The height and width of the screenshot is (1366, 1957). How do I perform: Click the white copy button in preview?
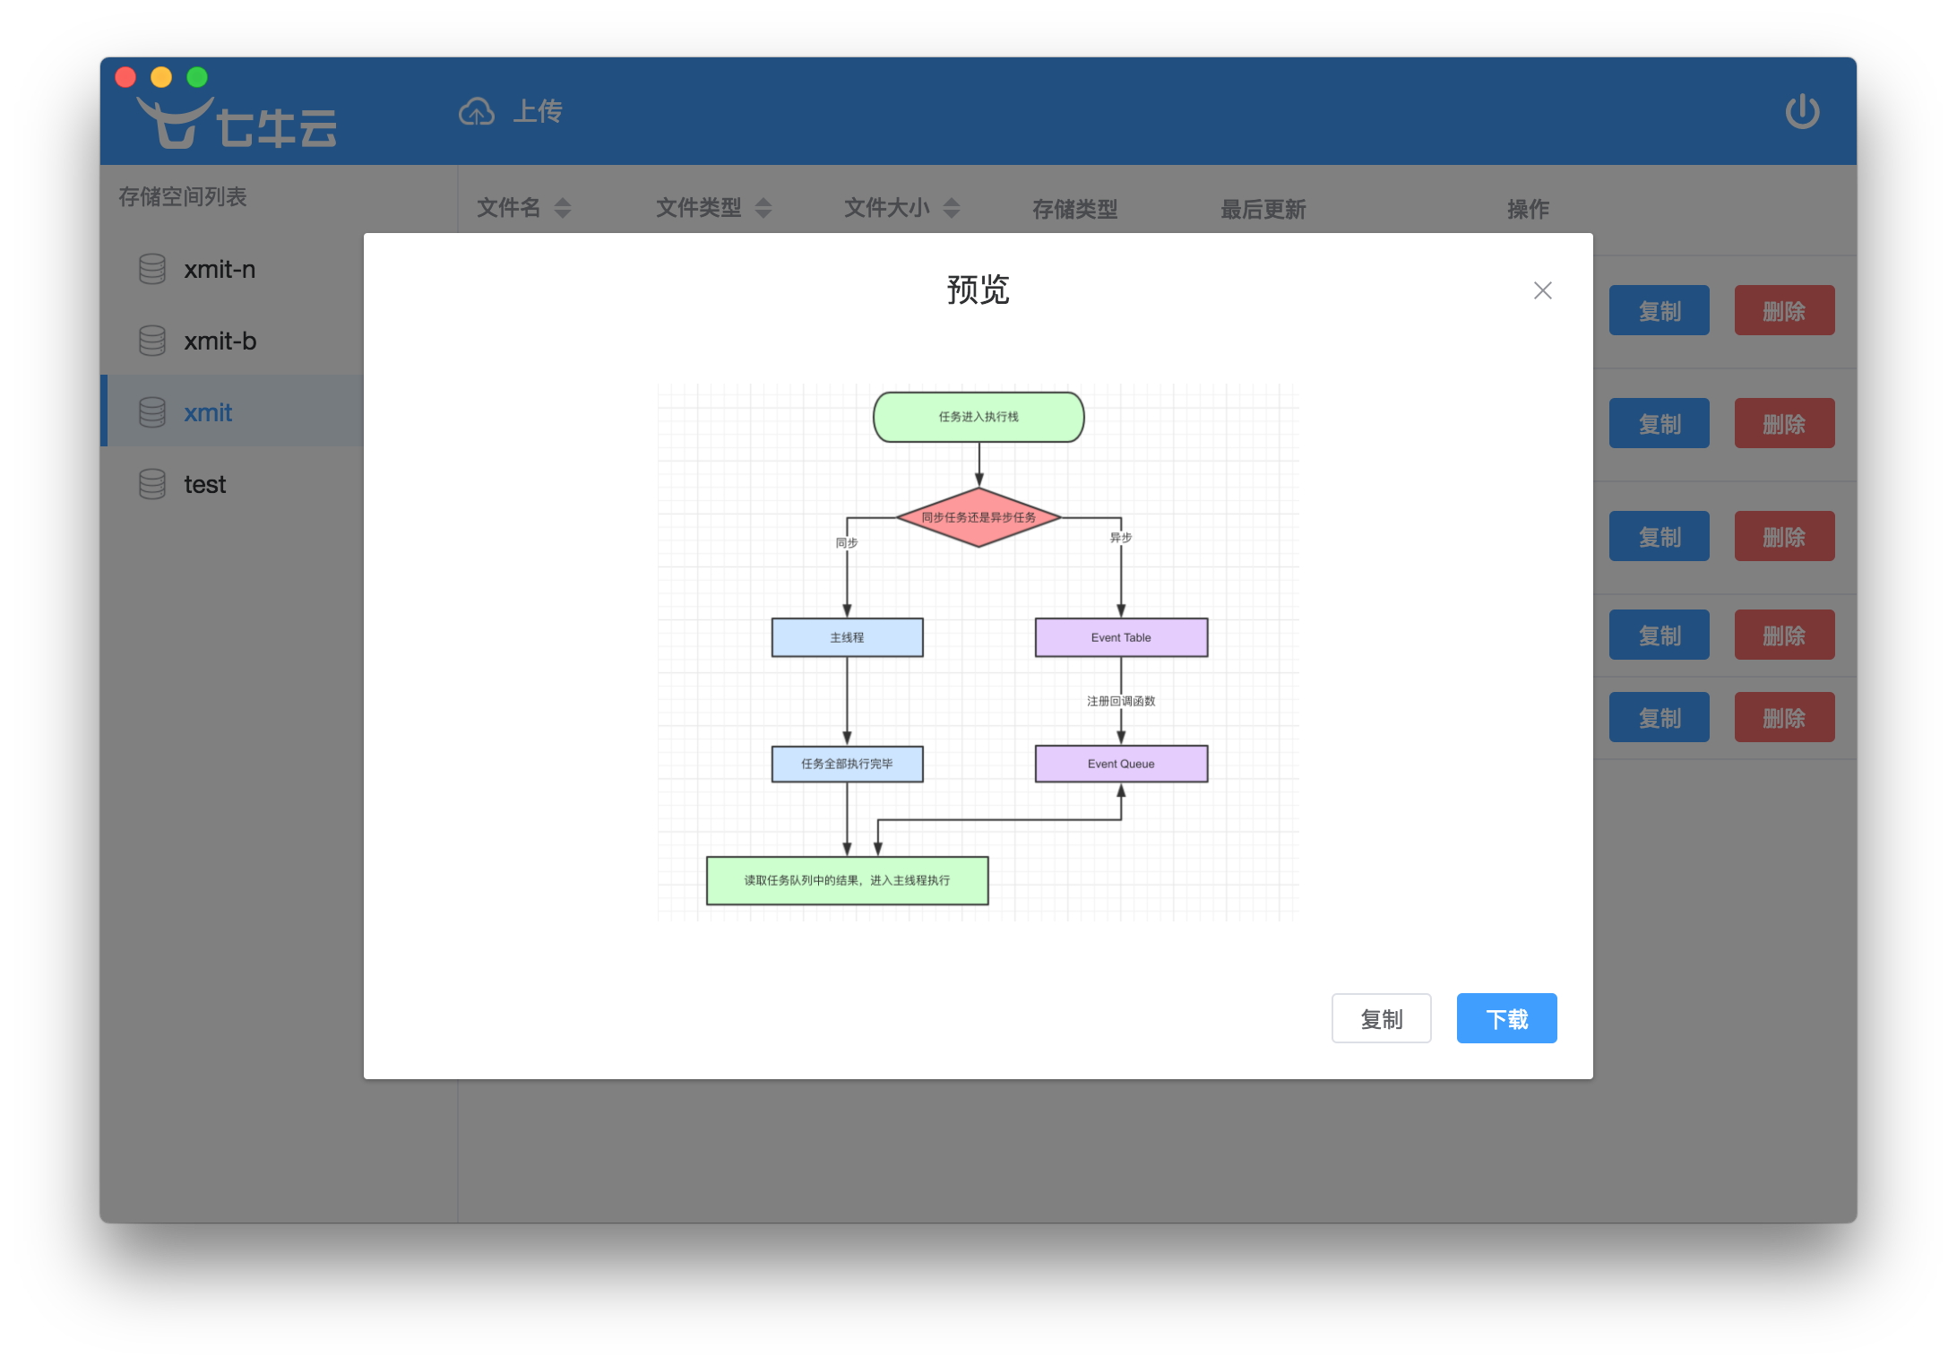[x=1381, y=1018]
